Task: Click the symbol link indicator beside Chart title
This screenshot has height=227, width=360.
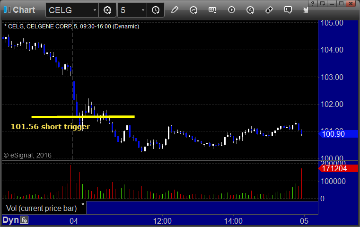Action: coord(7,9)
